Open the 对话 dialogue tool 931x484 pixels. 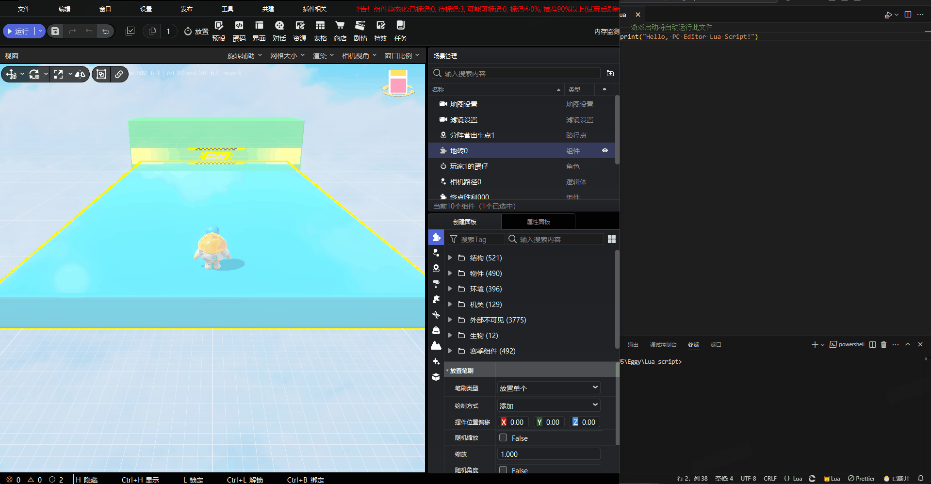(x=279, y=31)
